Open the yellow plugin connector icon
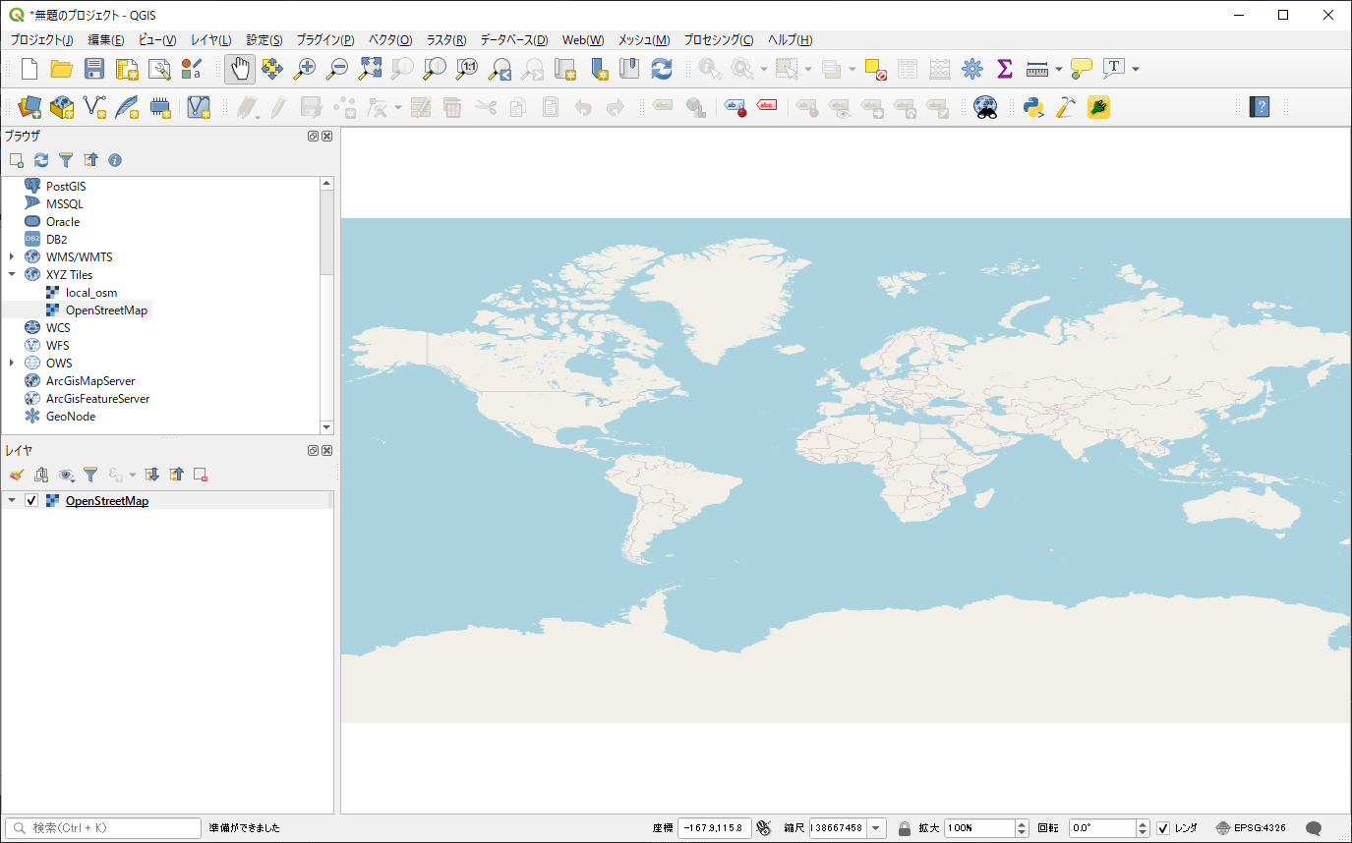This screenshot has height=843, width=1352. pos(1098,107)
